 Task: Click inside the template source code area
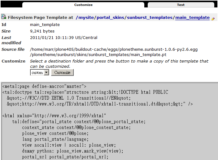pos(110,121)
